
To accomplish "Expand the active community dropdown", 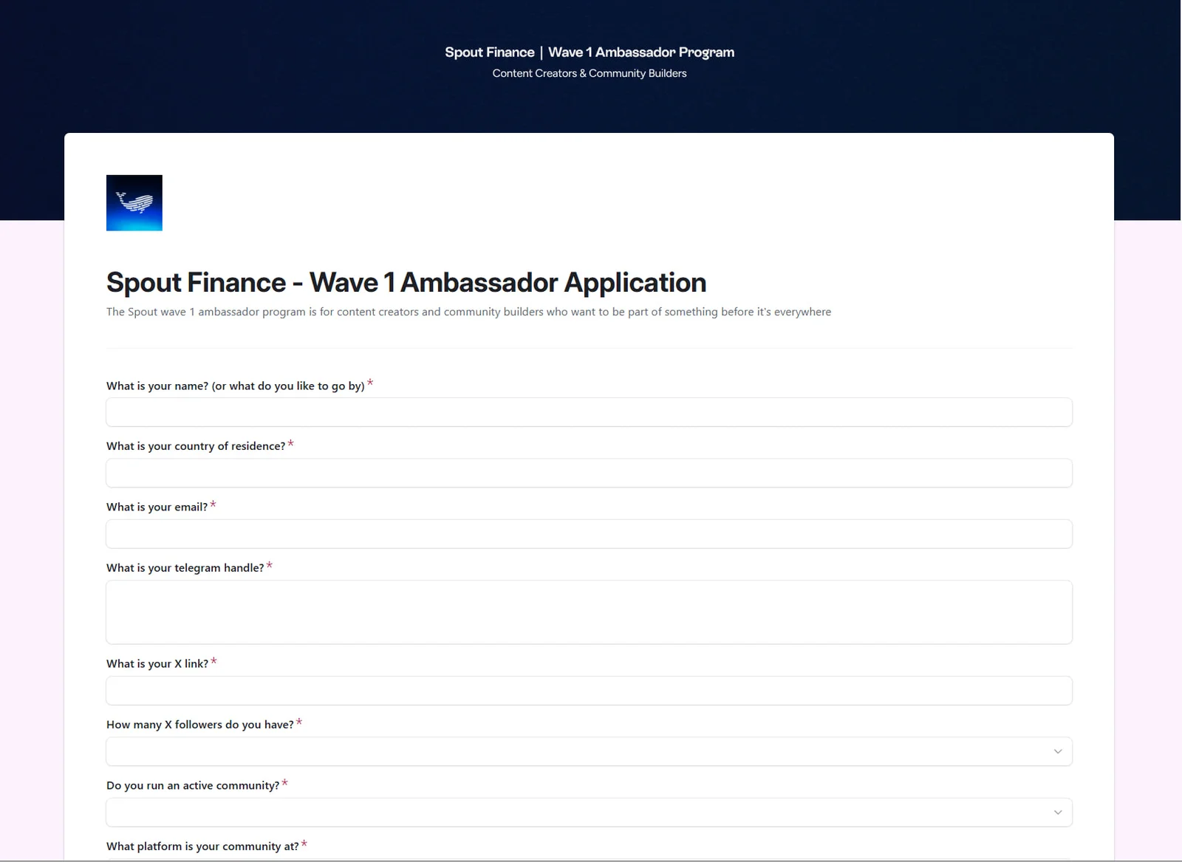I will pyautogui.click(x=589, y=813).
